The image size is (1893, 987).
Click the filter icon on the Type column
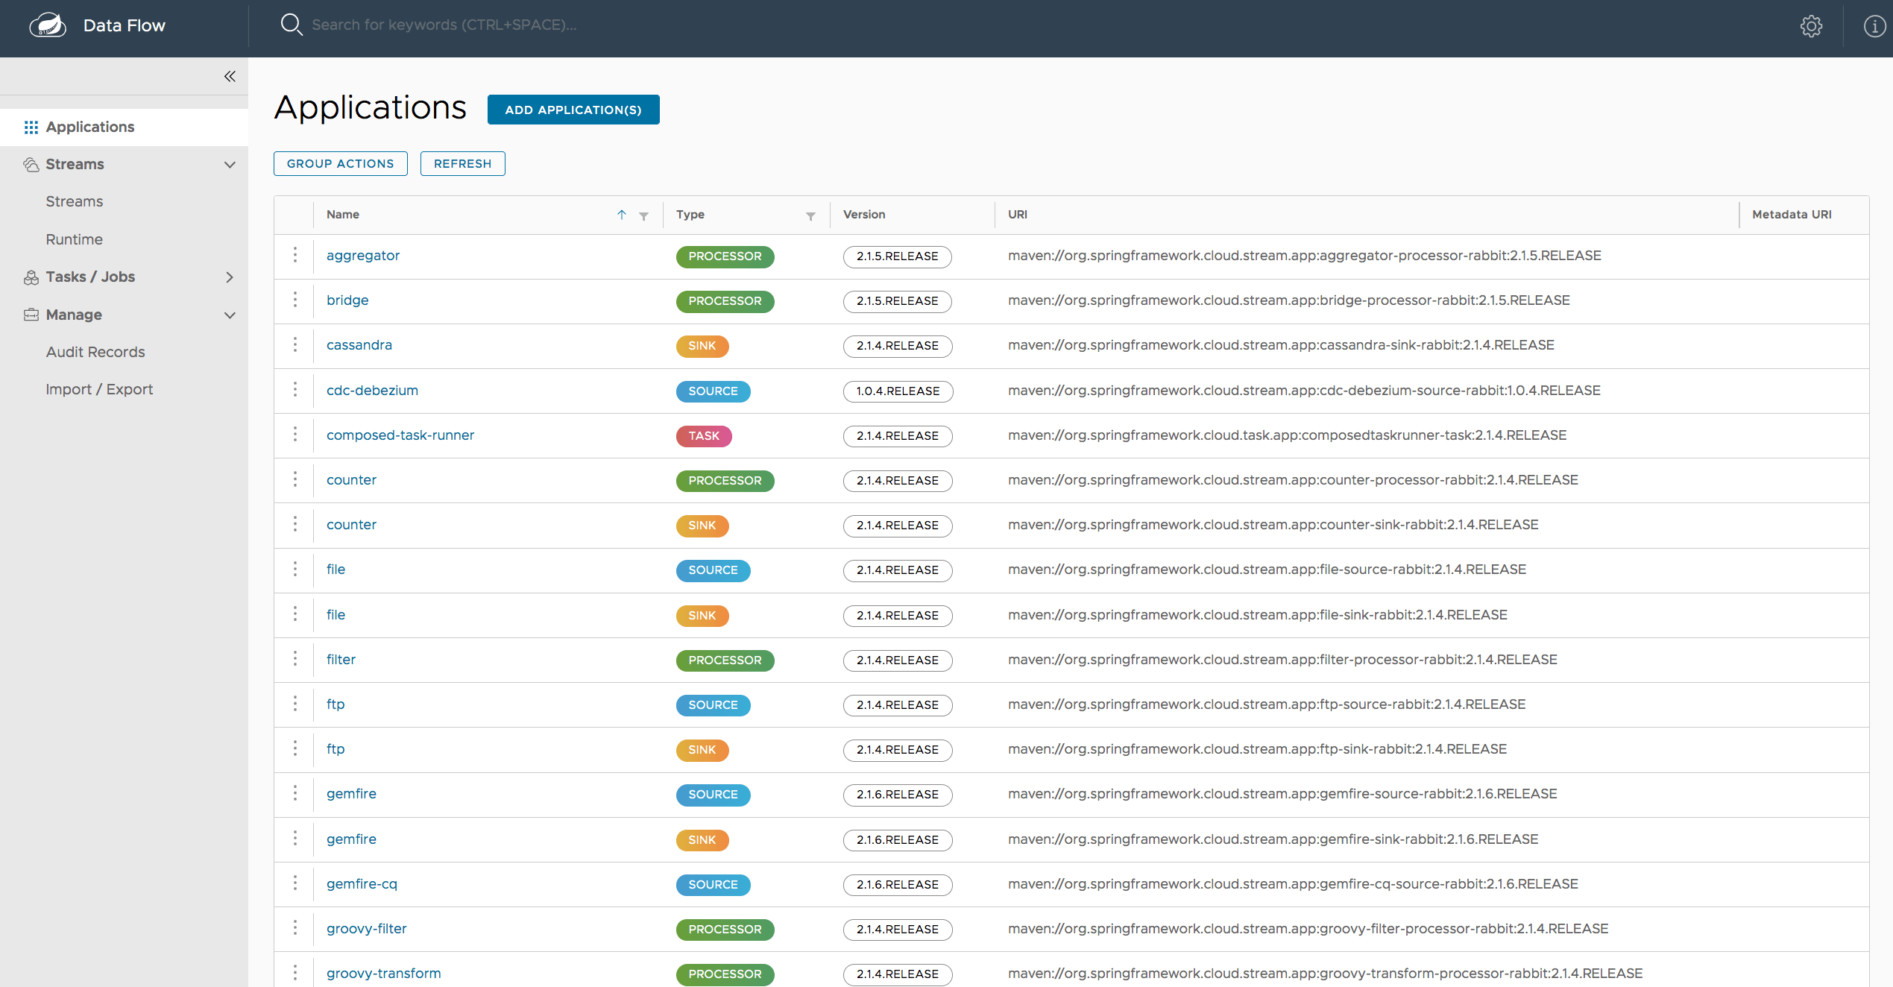(810, 216)
